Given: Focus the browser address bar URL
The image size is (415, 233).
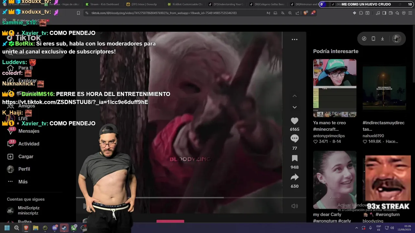Looking at the screenshot, I should [x=164, y=13].
